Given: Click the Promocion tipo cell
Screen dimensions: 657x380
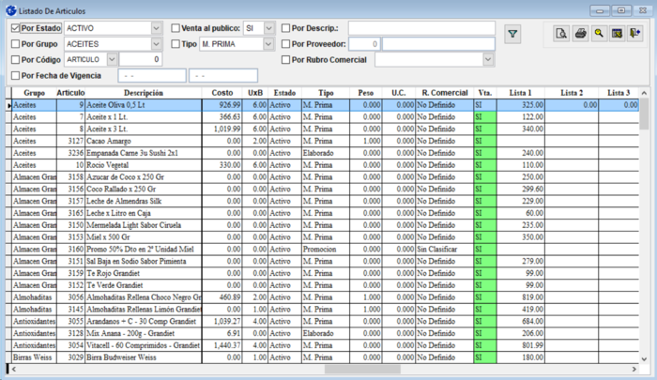Looking at the screenshot, I should 326,250.
